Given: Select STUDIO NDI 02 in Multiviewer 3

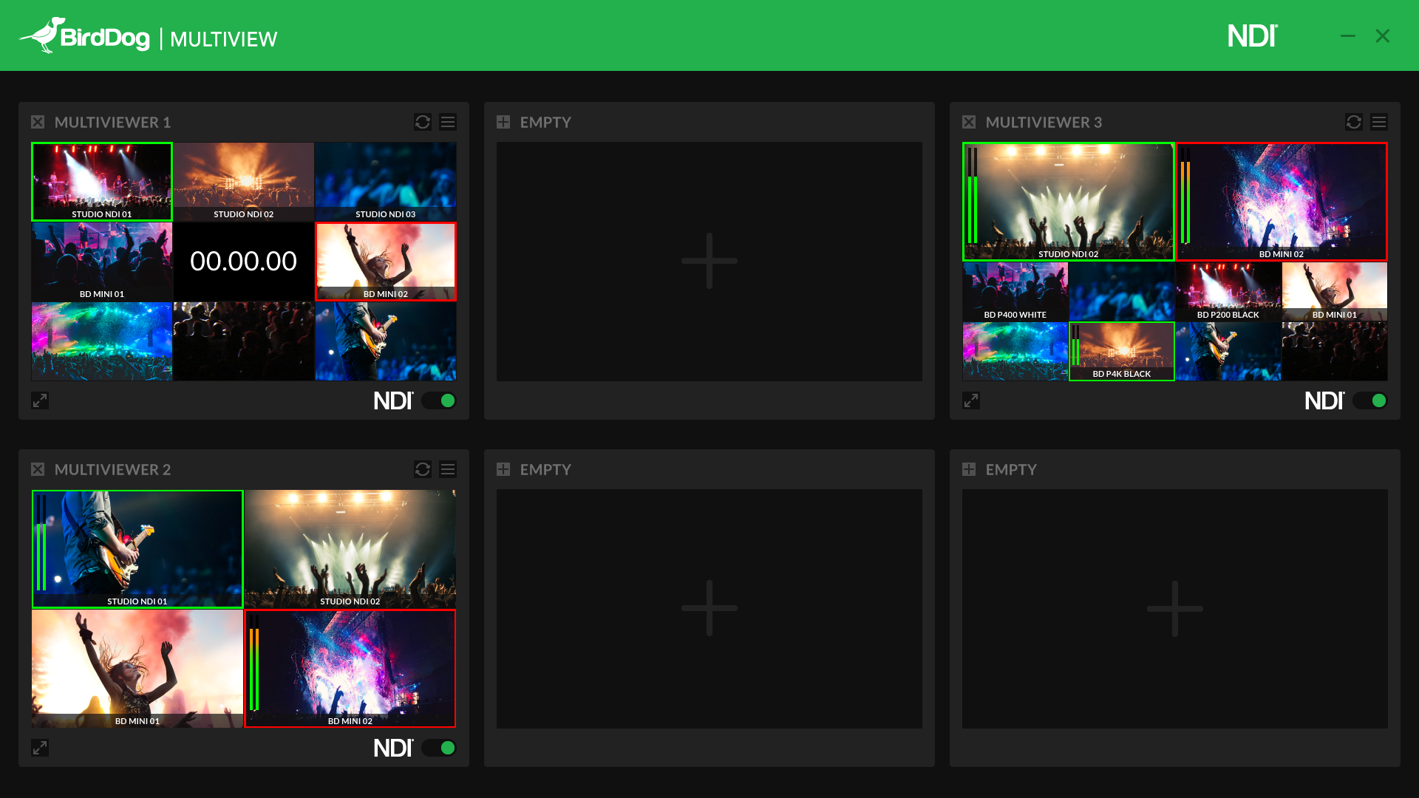Looking at the screenshot, I should click(1069, 202).
